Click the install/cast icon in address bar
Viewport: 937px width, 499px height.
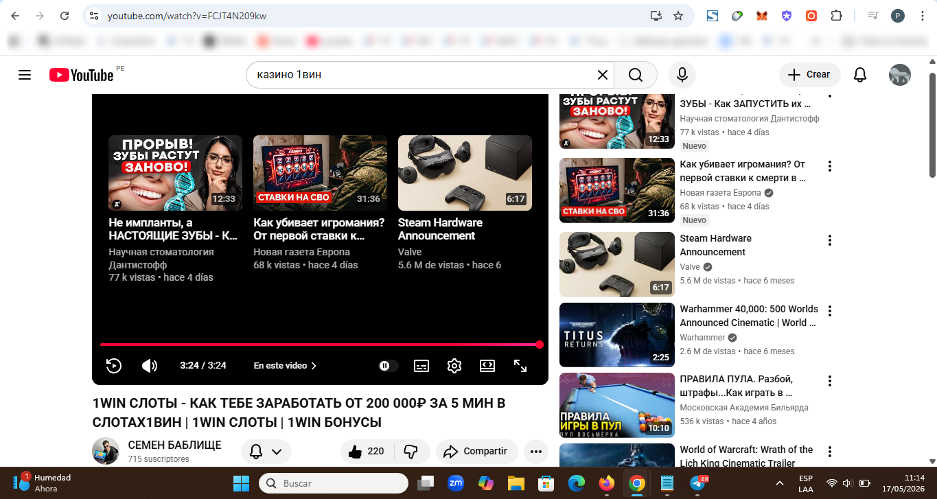(x=656, y=16)
